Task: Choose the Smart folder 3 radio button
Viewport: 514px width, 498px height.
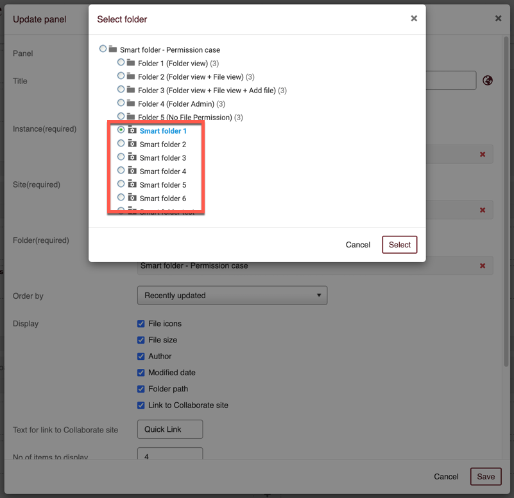Action: 121,157
